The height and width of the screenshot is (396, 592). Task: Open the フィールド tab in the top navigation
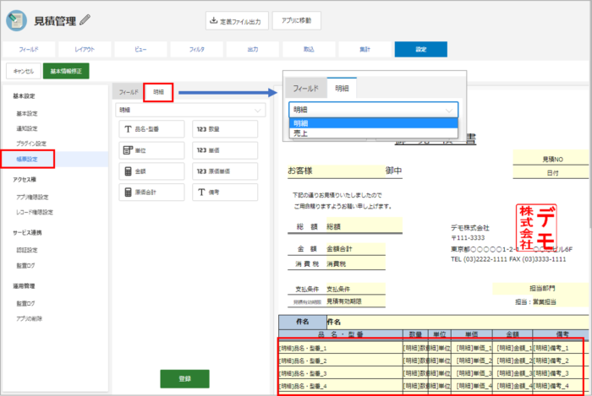point(29,49)
